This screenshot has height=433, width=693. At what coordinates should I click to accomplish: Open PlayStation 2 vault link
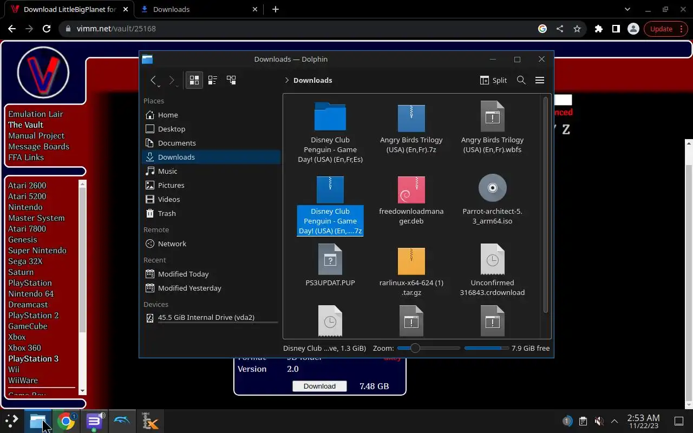click(34, 315)
